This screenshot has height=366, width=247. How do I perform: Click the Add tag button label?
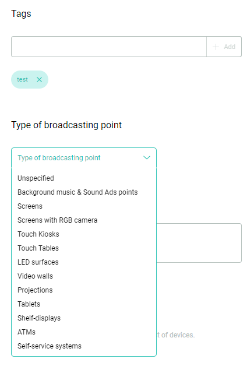coord(230,47)
